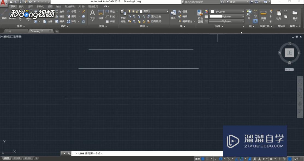Screen dimensions: 304x161
Task: Expand the 绘图 (Draw) panel
Action: click(21, 26)
